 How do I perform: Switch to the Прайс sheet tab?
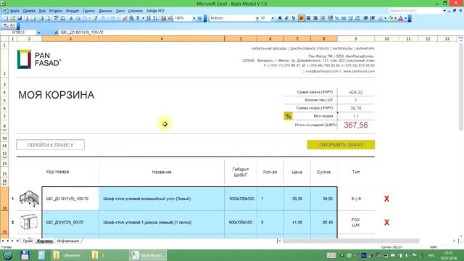click(28, 241)
